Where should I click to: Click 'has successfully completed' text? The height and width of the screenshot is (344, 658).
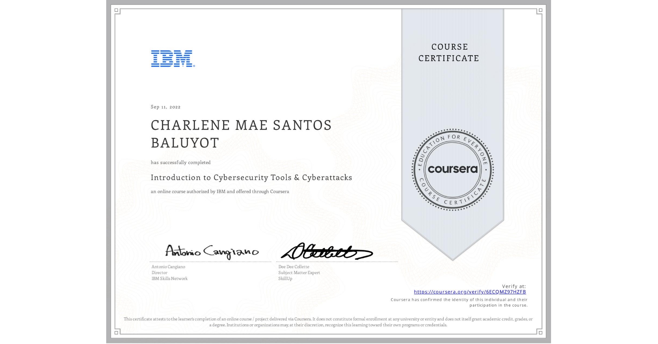pos(180,162)
